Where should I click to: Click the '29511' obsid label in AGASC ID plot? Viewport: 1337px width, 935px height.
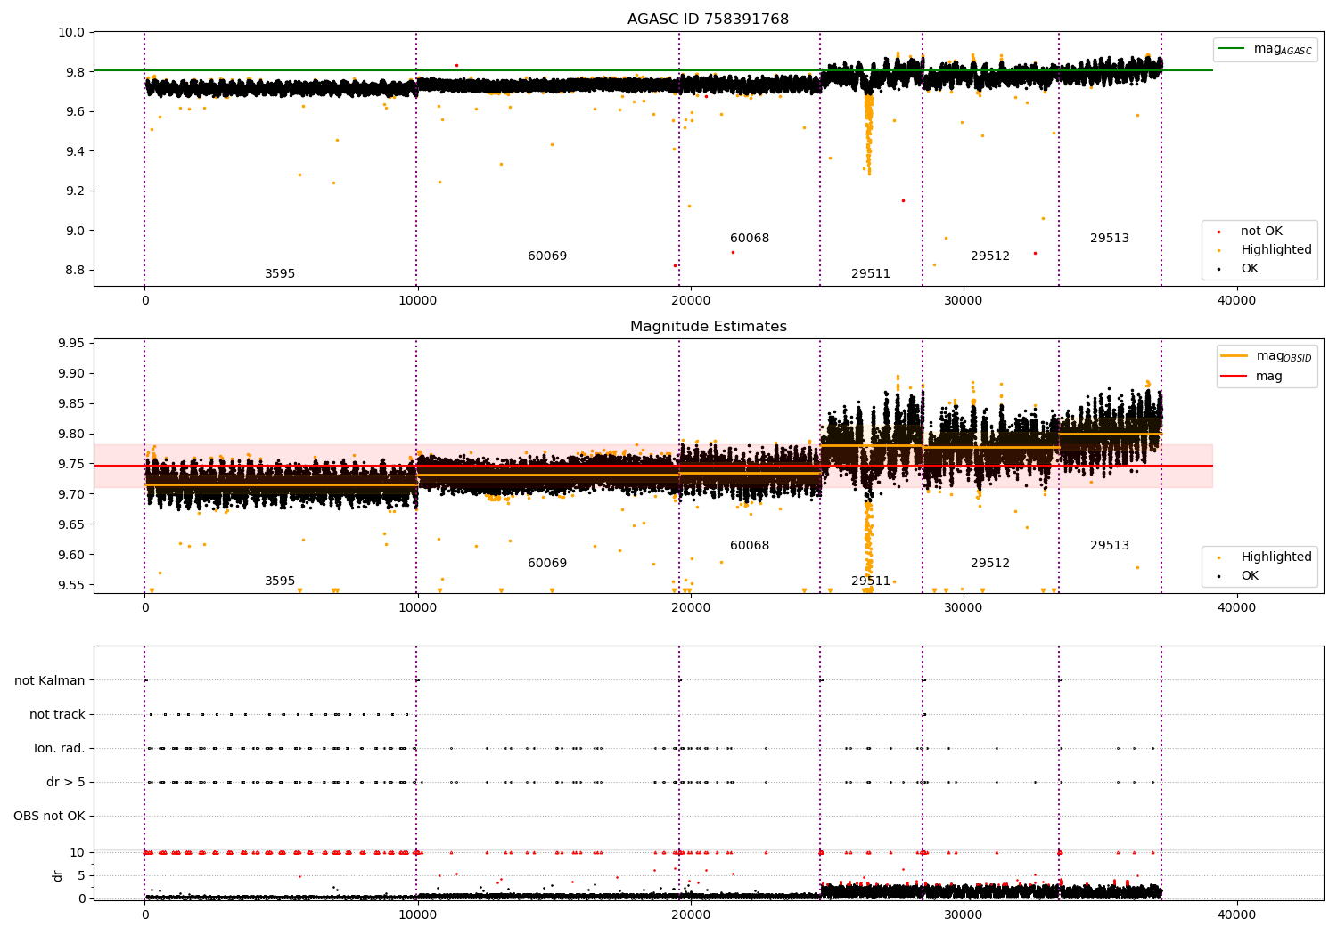[871, 273]
